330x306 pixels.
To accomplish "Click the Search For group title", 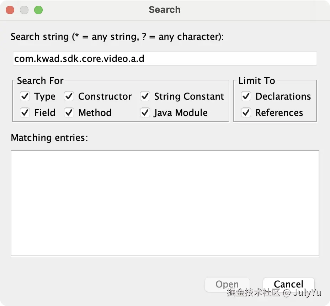I will click(x=40, y=81).
